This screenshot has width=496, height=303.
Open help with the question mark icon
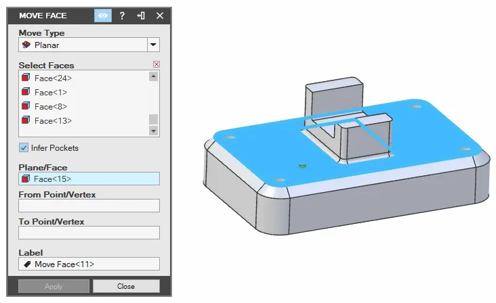122,16
